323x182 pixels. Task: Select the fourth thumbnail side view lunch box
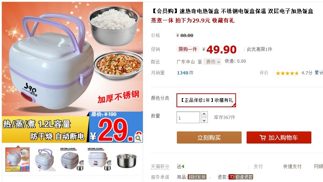coord(99,160)
